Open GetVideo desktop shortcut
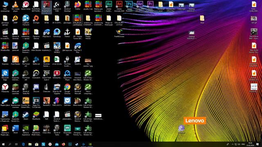This screenshot has width=262, height=147. 67,102
